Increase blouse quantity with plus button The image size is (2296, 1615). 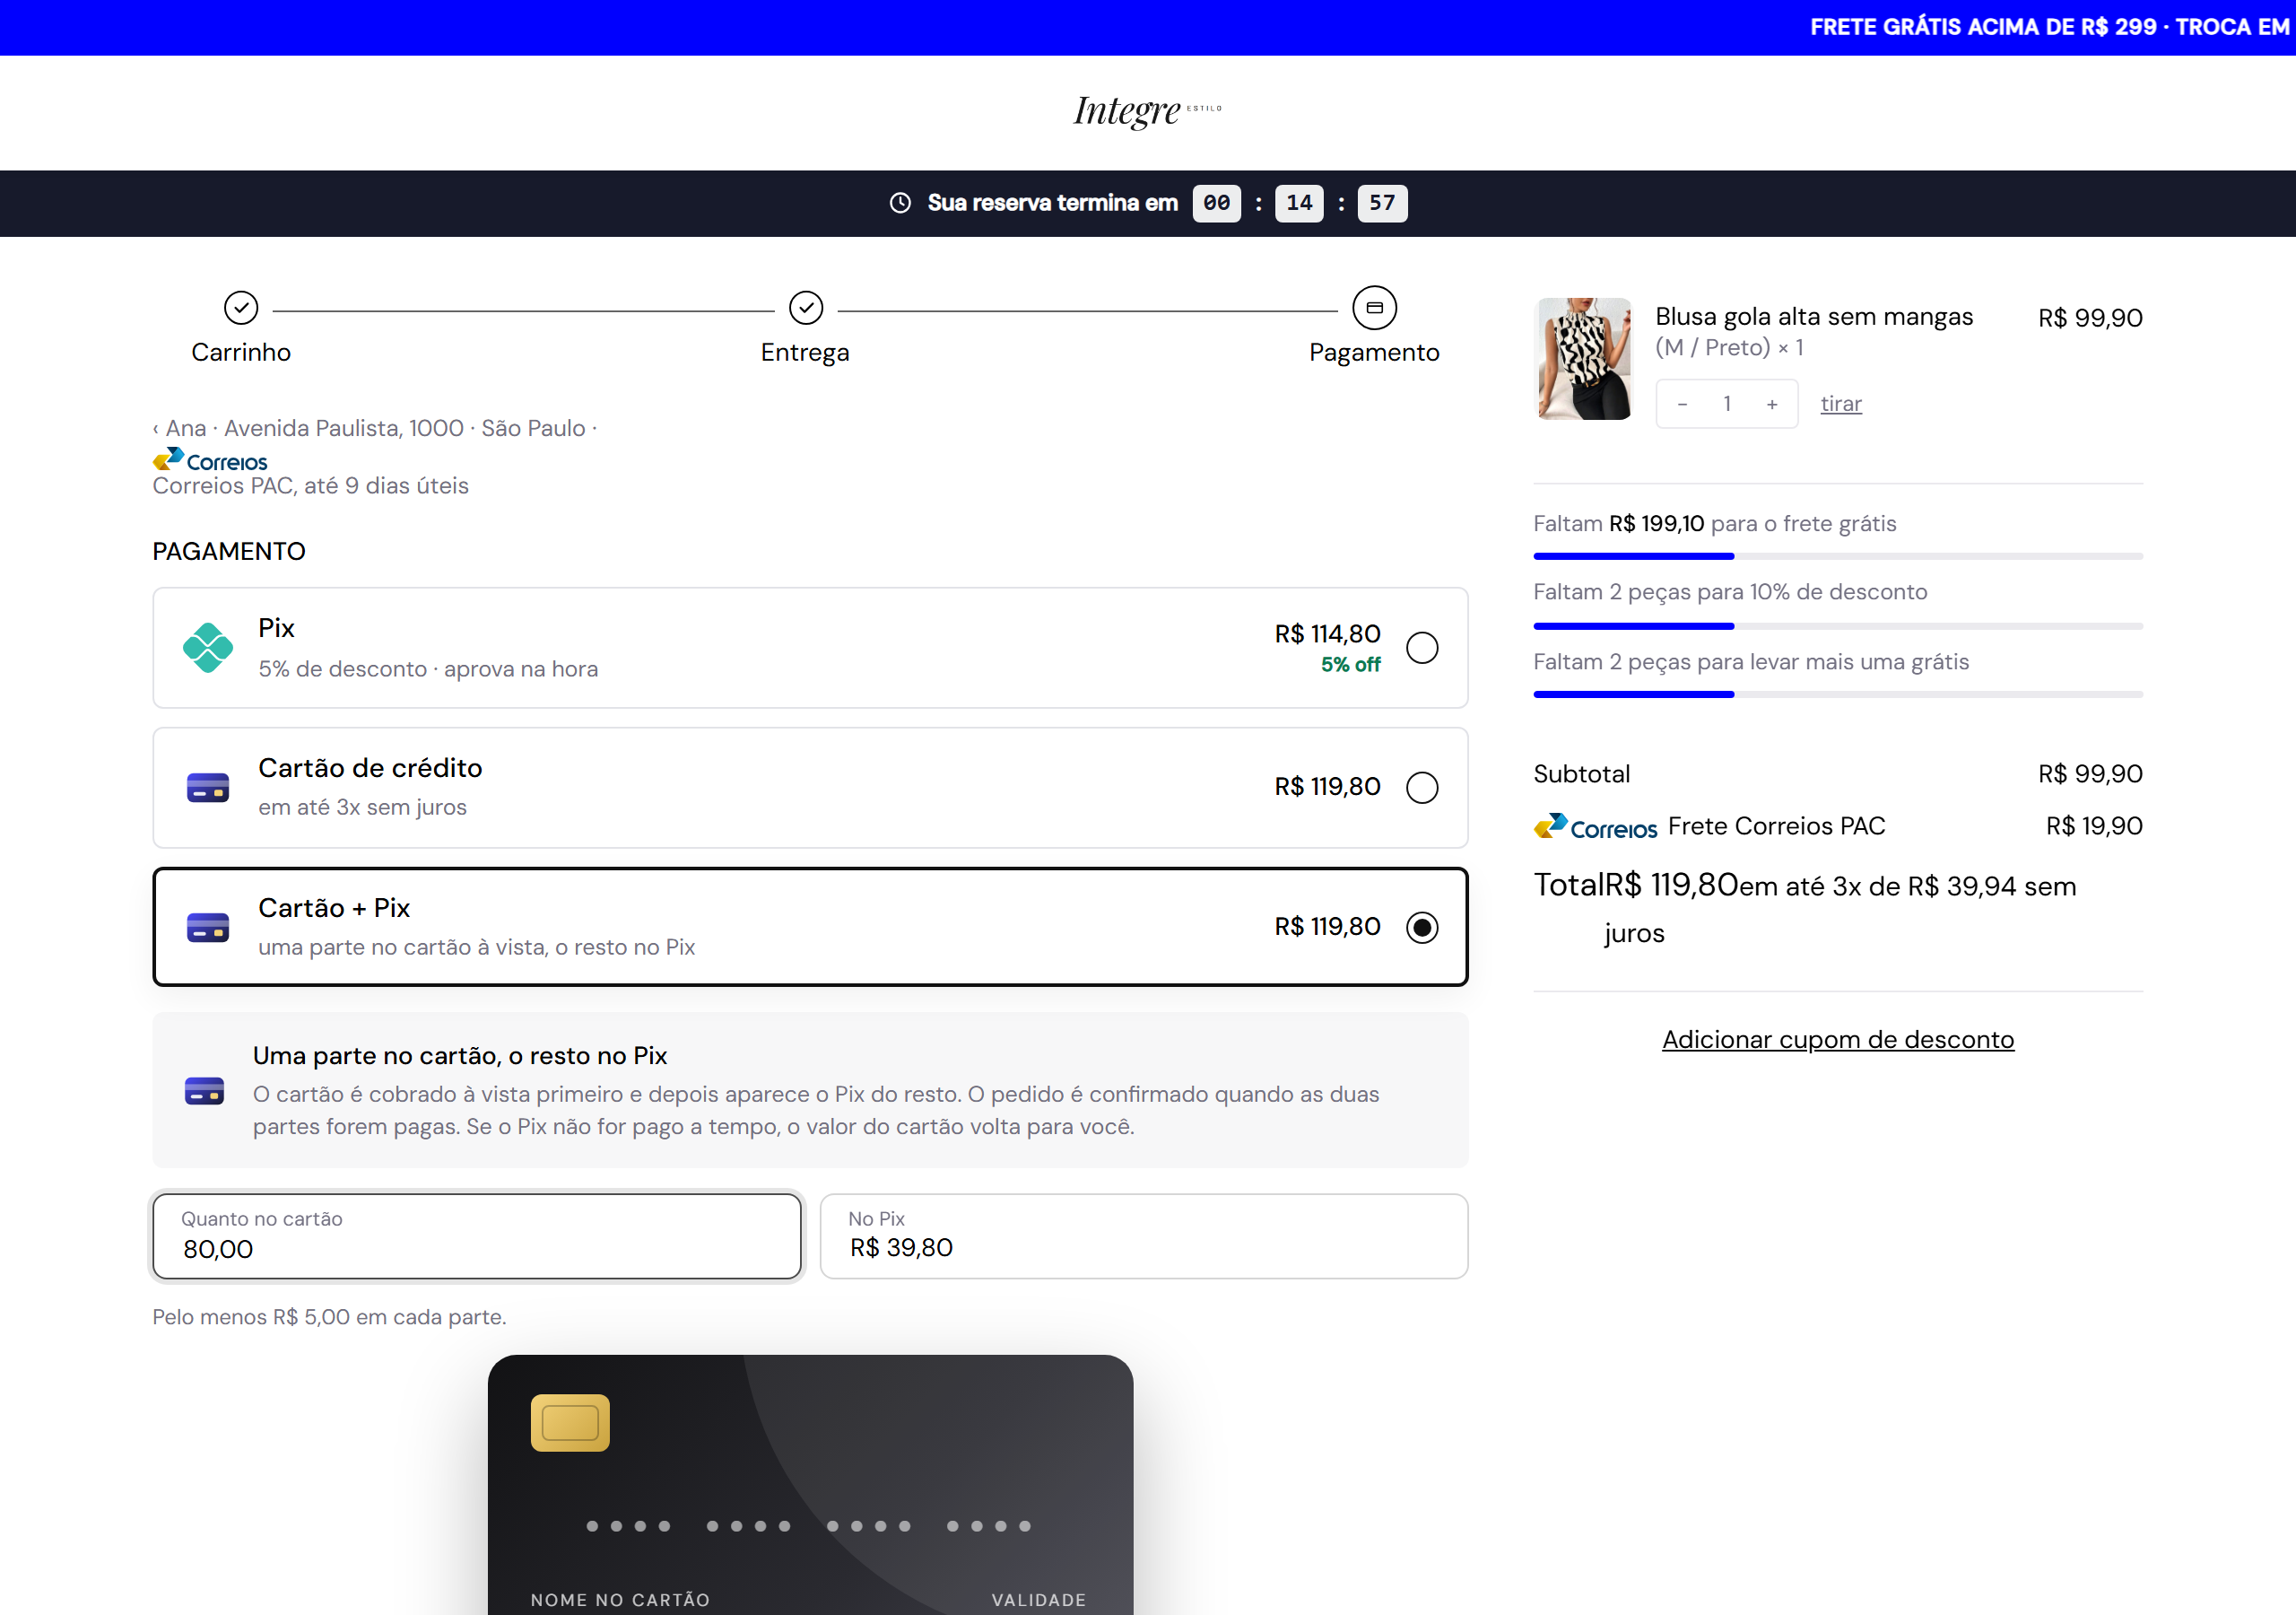tap(1772, 405)
